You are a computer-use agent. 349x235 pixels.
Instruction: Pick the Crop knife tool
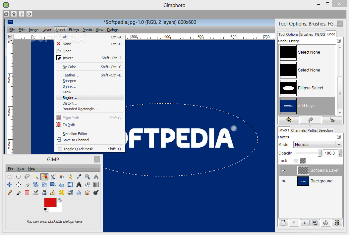pyautogui.click(x=27, y=185)
